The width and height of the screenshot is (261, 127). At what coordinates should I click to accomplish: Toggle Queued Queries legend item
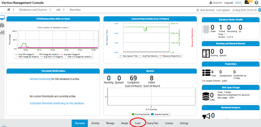pos(160,114)
